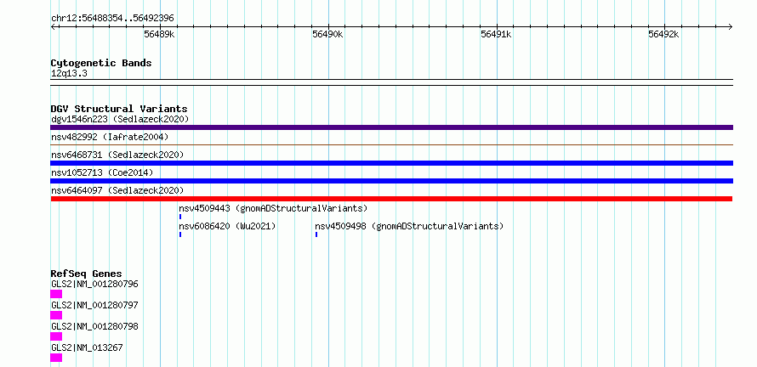This screenshot has width=757, height=367.
Task: Click the nsv6464097 red variant bar
Action: click(391, 199)
